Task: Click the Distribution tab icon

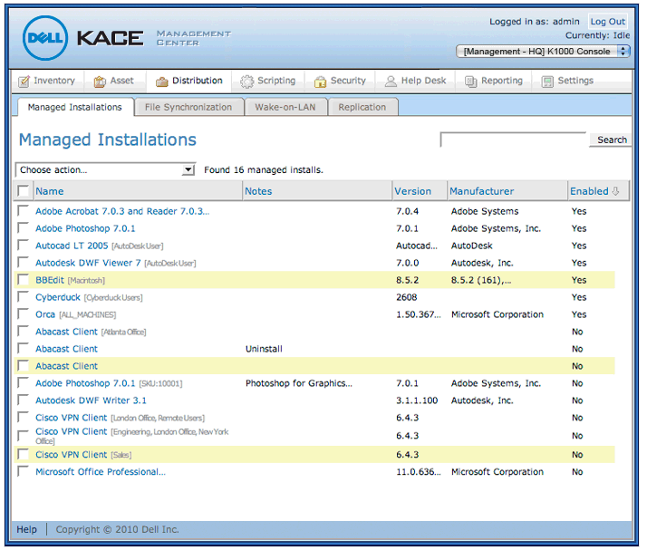Action: click(x=162, y=82)
